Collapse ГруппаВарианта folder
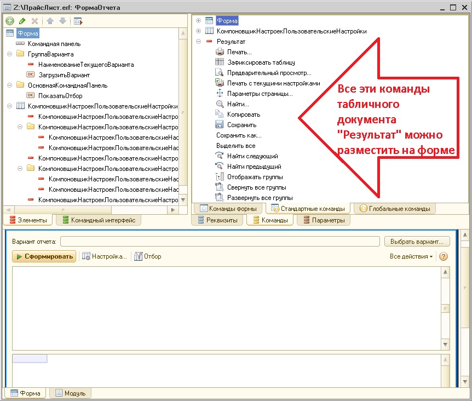 (x=10, y=54)
